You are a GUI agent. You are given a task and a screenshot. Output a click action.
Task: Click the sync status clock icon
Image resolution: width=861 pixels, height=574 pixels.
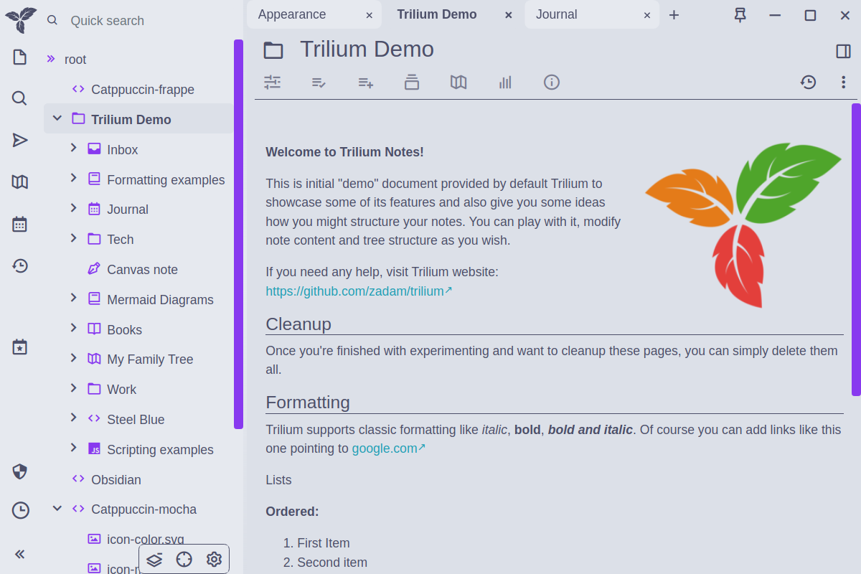tap(20, 510)
